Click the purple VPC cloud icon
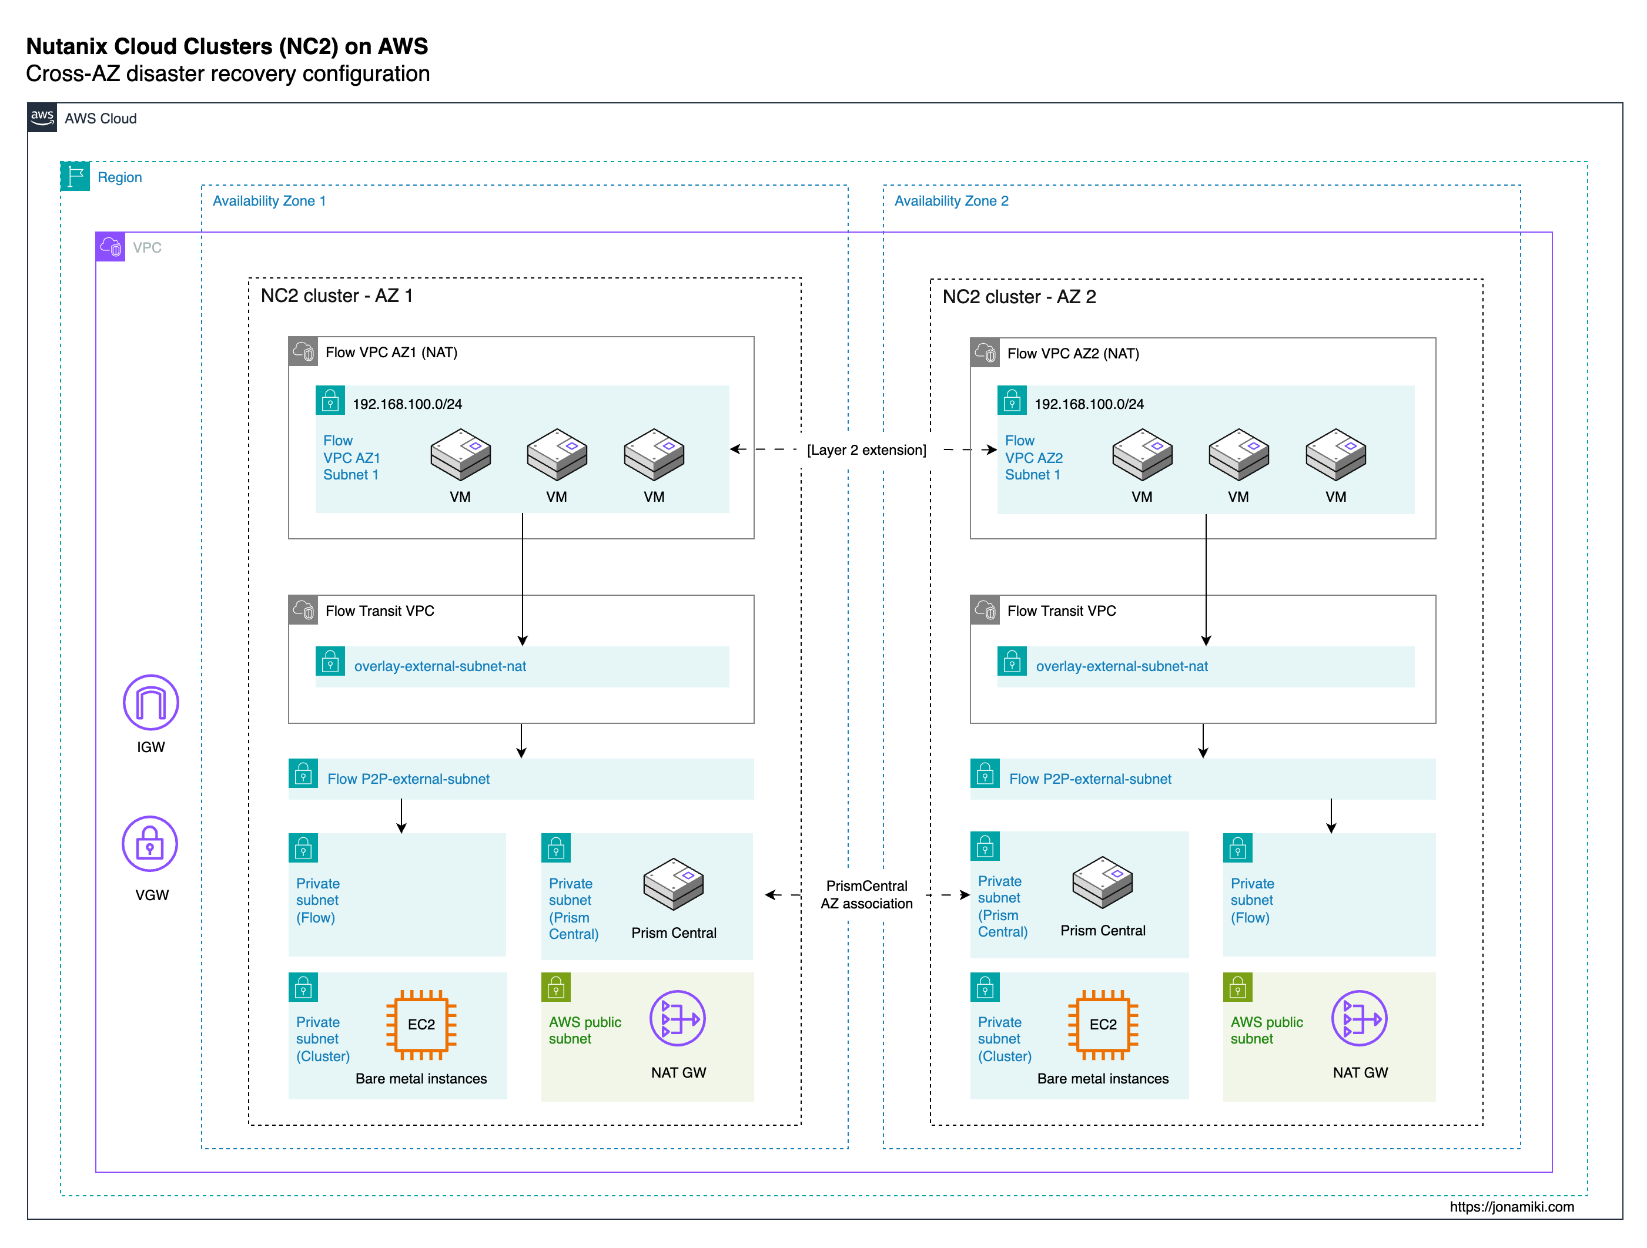Viewport: 1647px width, 1248px height. [x=110, y=247]
